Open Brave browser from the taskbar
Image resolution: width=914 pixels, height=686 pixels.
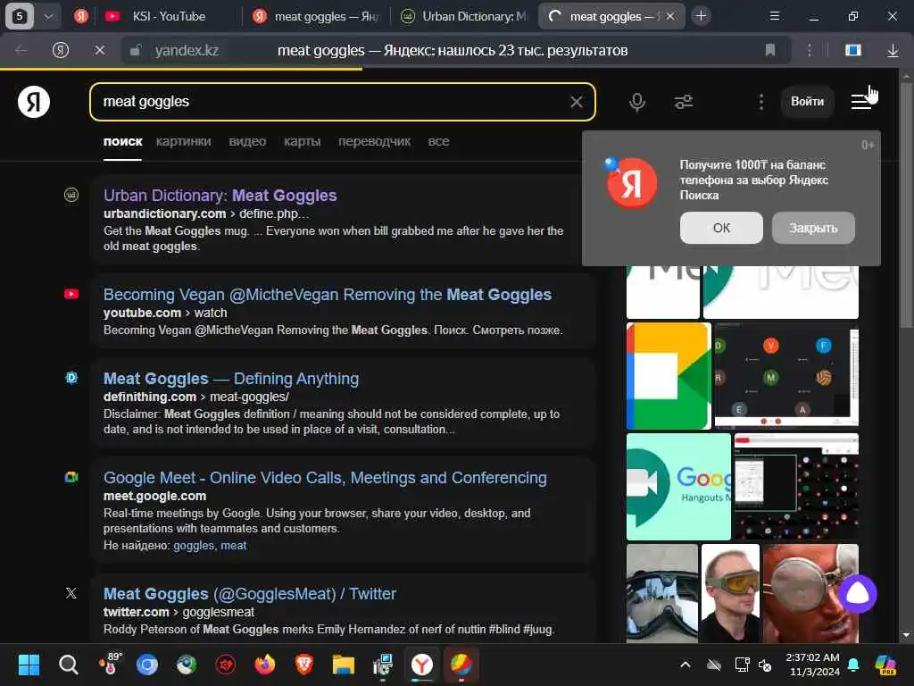303,665
